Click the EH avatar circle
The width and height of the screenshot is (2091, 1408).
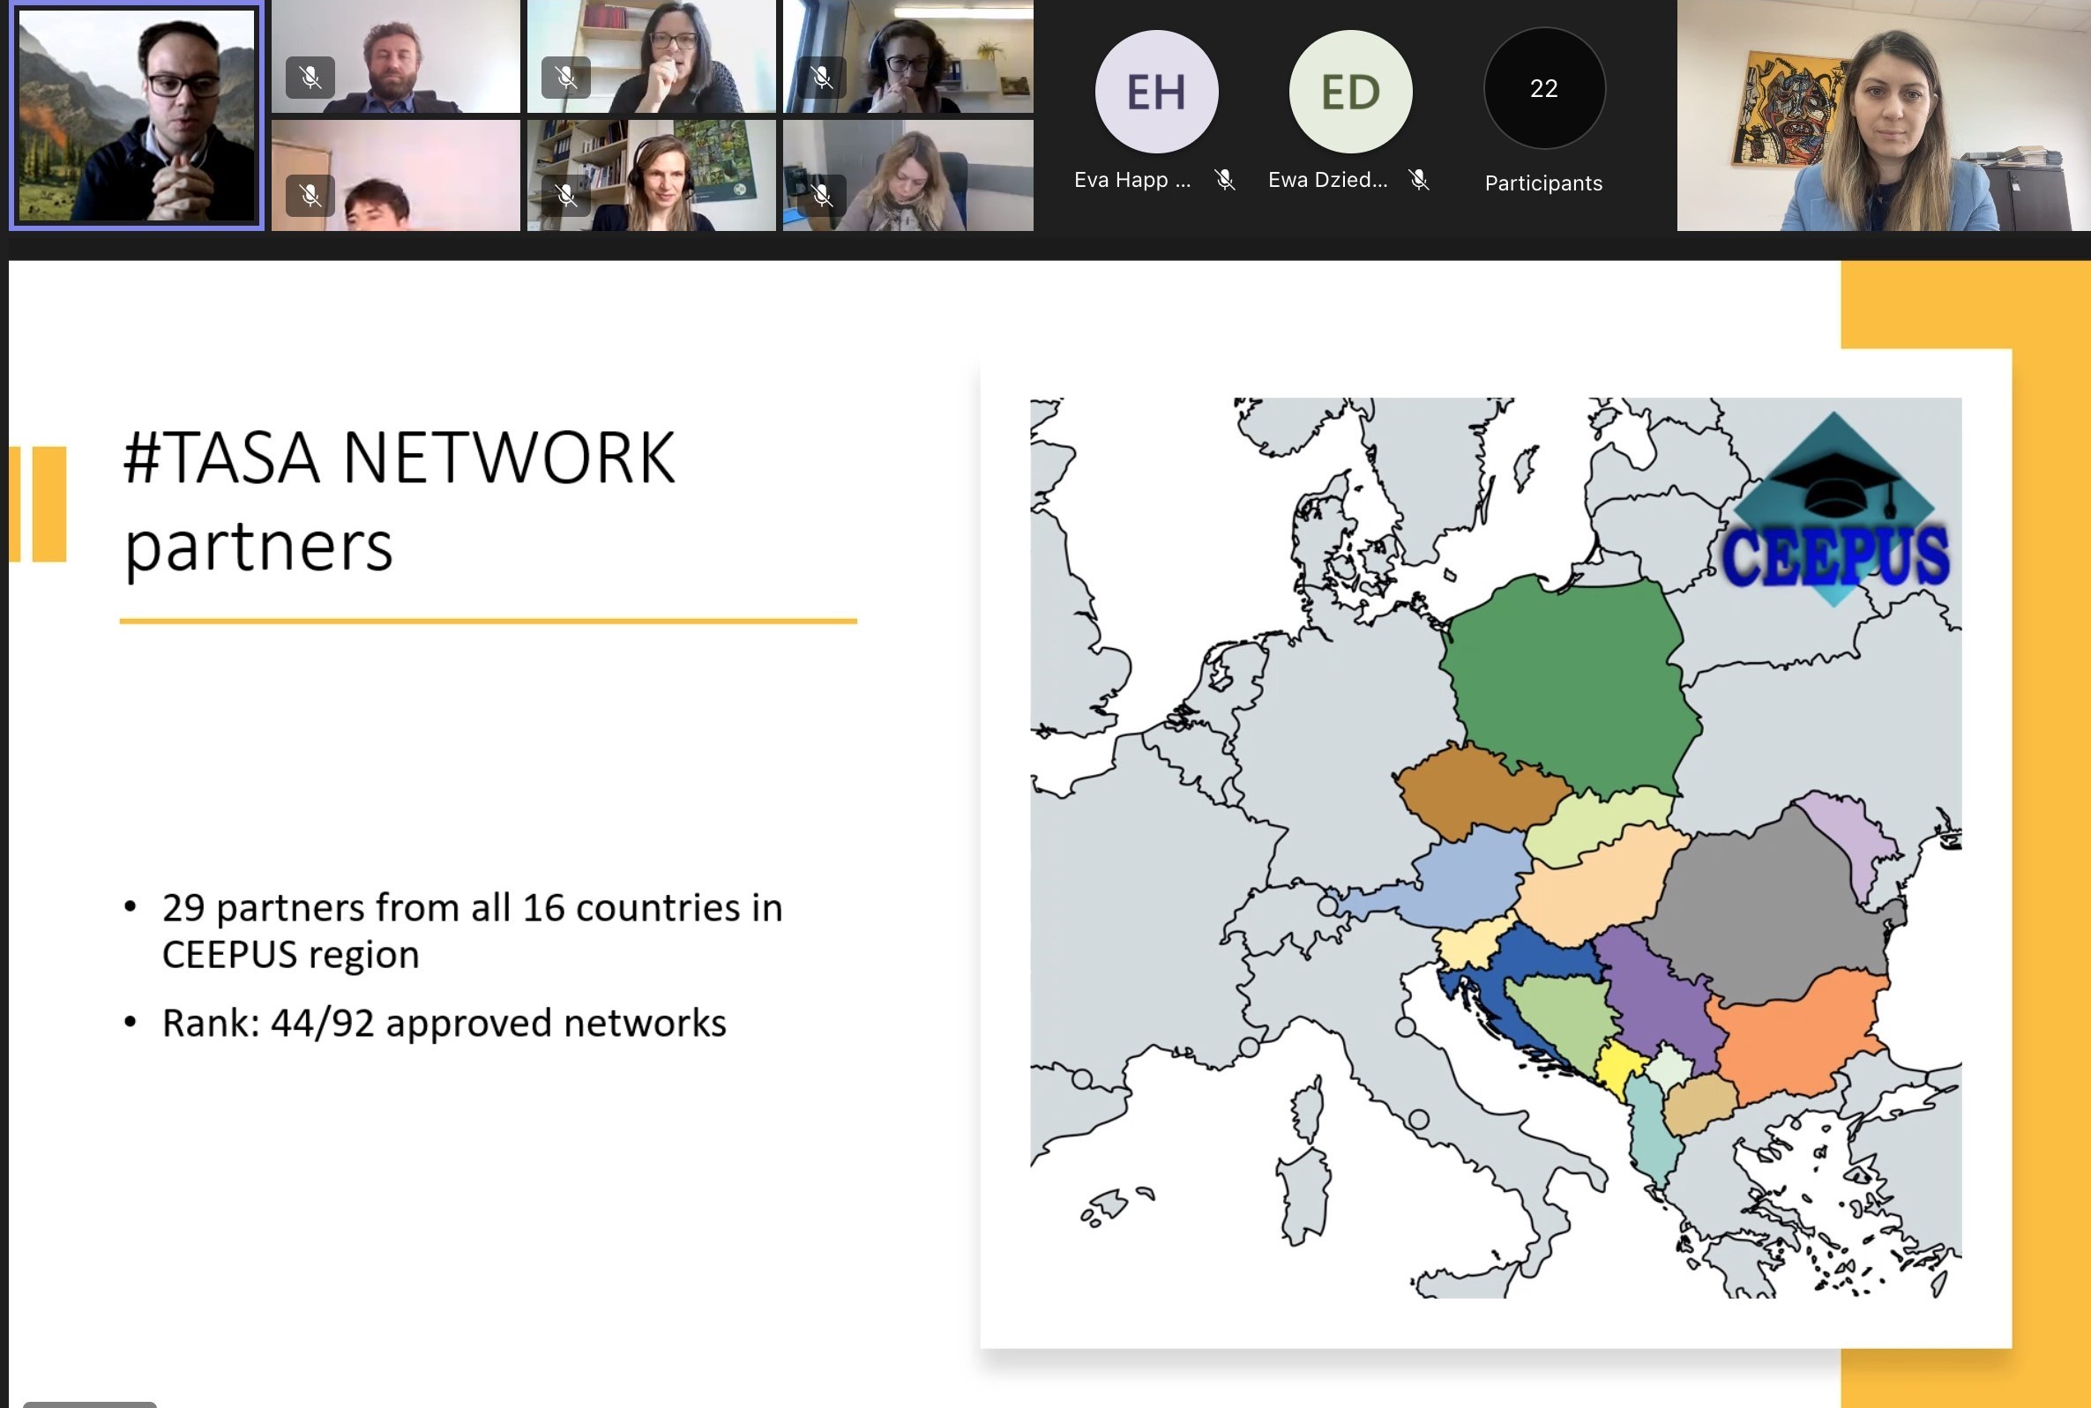pyautogui.click(x=1156, y=91)
